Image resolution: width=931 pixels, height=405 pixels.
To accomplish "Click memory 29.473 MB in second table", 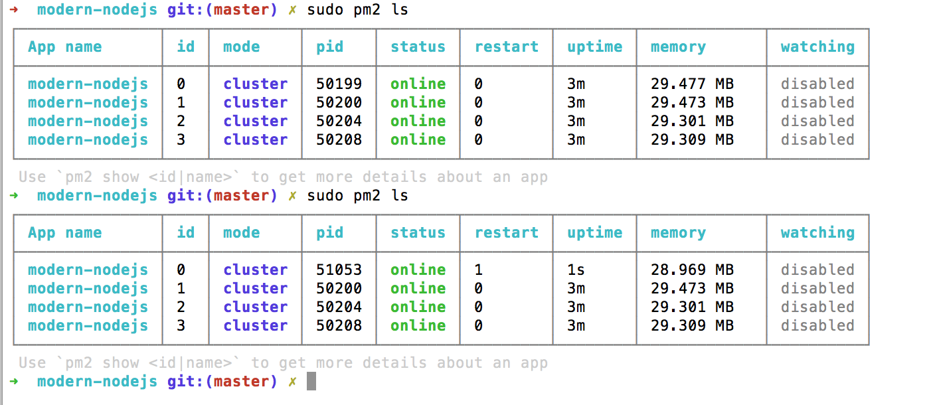I will click(x=692, y=288).
